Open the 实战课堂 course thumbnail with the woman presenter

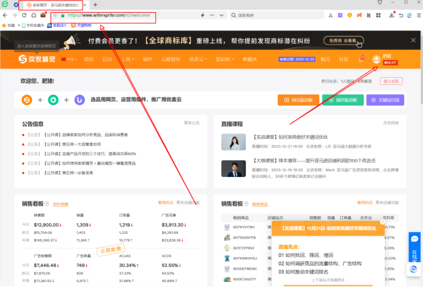234,142
